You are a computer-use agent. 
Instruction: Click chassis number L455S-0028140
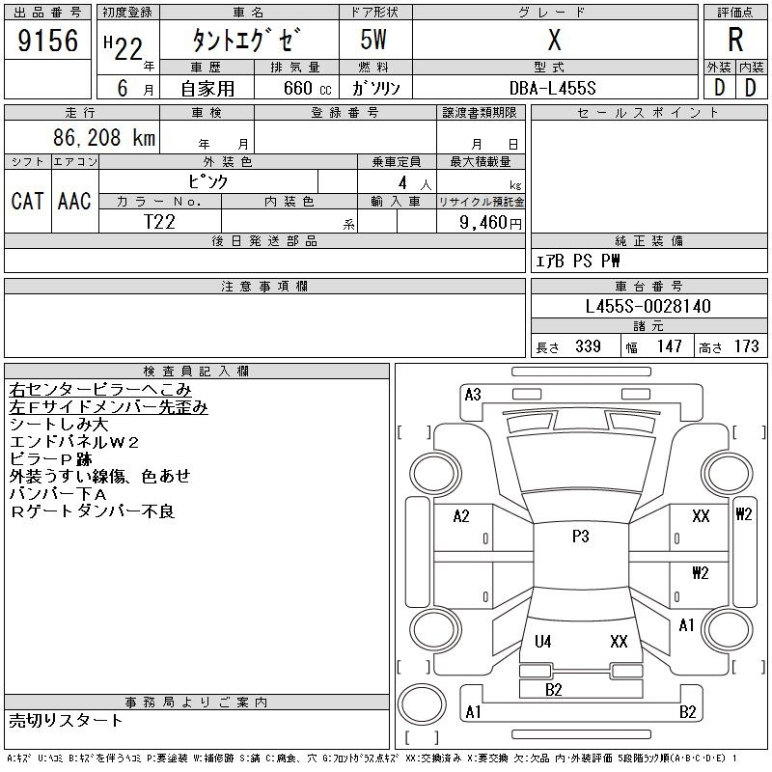pos(648,306)
